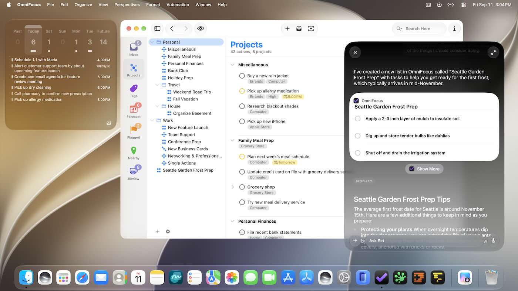Go forward with the toolbar forward arrow
This screenshot has height=291, width=518.
pyautogui.click(x=186, y=28)
